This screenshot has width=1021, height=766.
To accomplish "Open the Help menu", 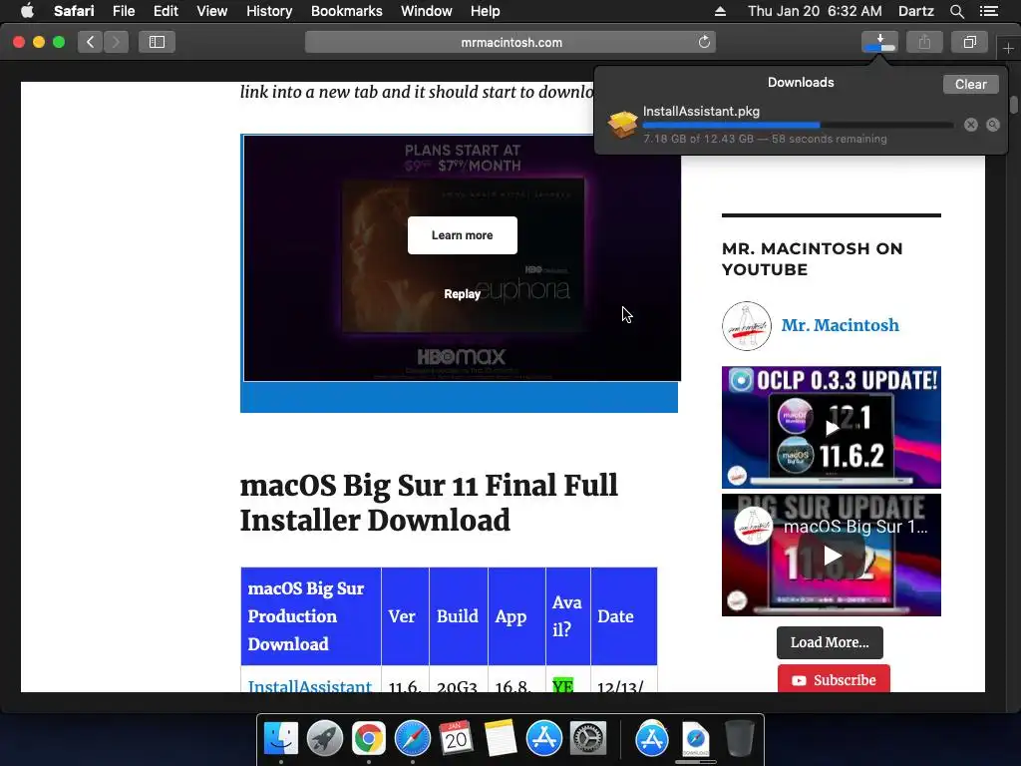I will tap(486, 11).
